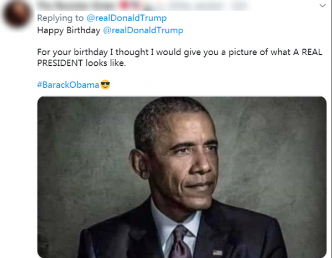Screen dimensions: 332x258
Task: Click the "For your birthday" sentence start
Action: 72,52
